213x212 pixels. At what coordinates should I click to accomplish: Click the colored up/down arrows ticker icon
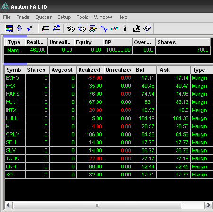coord(115,28)
